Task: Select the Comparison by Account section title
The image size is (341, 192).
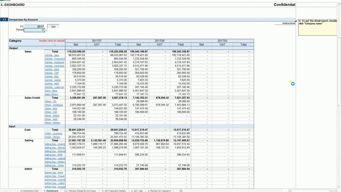Action: click(23, 20)
